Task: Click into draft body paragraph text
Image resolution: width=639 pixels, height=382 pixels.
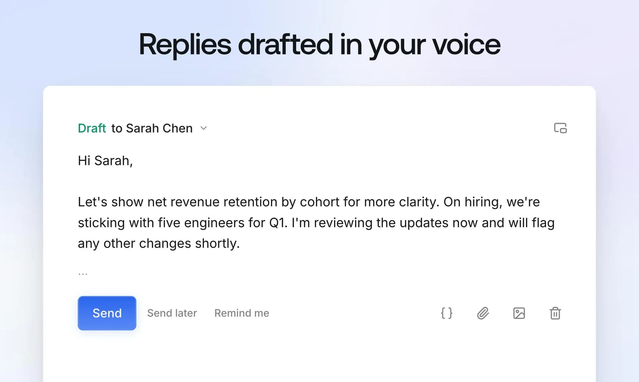Action: (x=316, y=222)
